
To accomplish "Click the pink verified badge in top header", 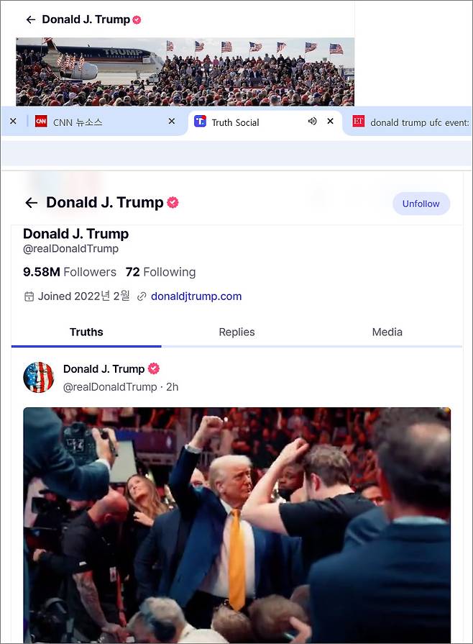I will (x=137, y=19).
